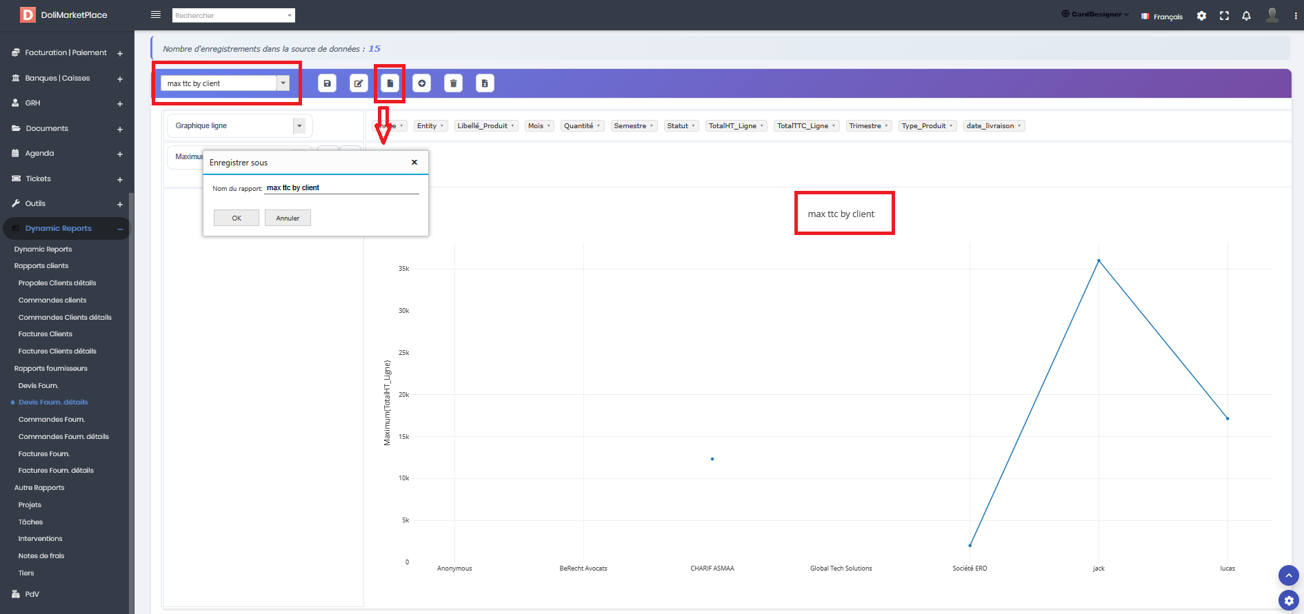Viewport: 1304px width, 614px height.
Task: Open the Français language selector
Action: click(1162, 17)
